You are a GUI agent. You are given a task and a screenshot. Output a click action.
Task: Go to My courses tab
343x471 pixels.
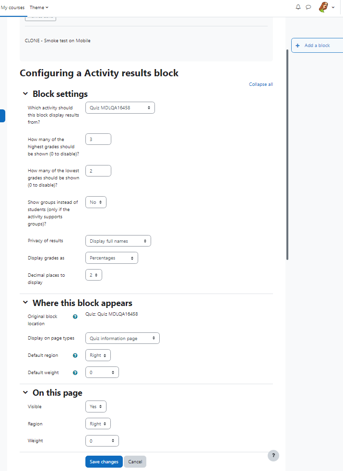tap(12, 8)
